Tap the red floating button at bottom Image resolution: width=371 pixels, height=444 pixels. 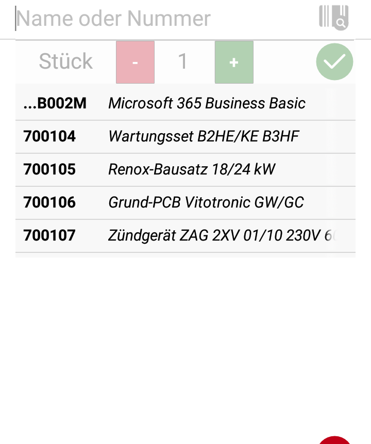pos(334,440)
